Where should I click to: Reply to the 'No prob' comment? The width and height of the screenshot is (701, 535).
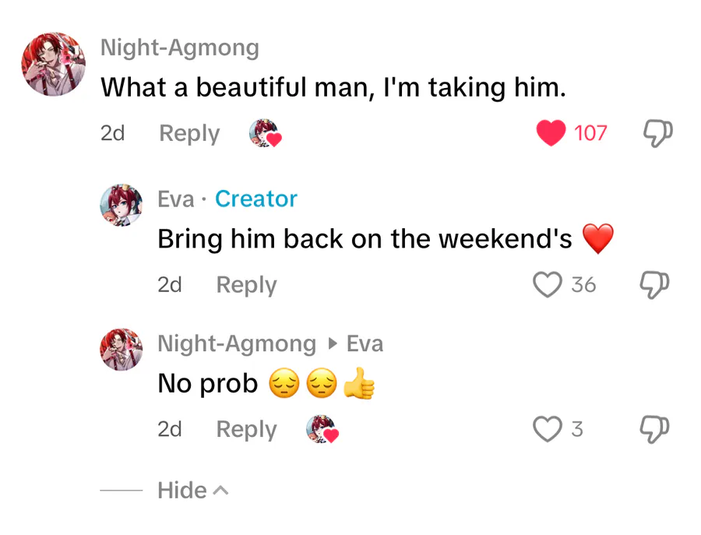[x=246, y=429]
